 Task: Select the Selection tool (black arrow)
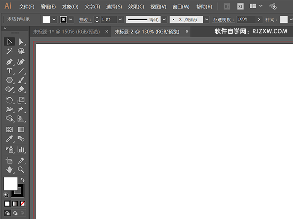point(9,42)
